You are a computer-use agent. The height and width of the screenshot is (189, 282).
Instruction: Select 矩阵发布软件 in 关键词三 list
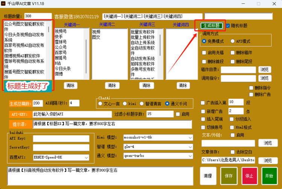point(143,64)
